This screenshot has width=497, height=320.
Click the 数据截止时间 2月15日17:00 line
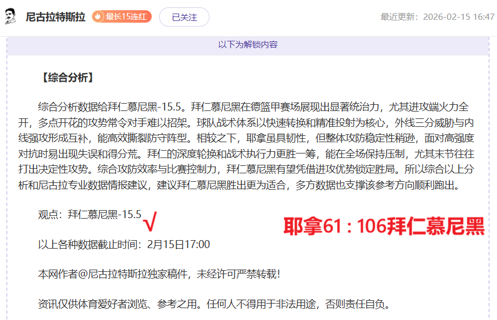[x=123, y=245]
